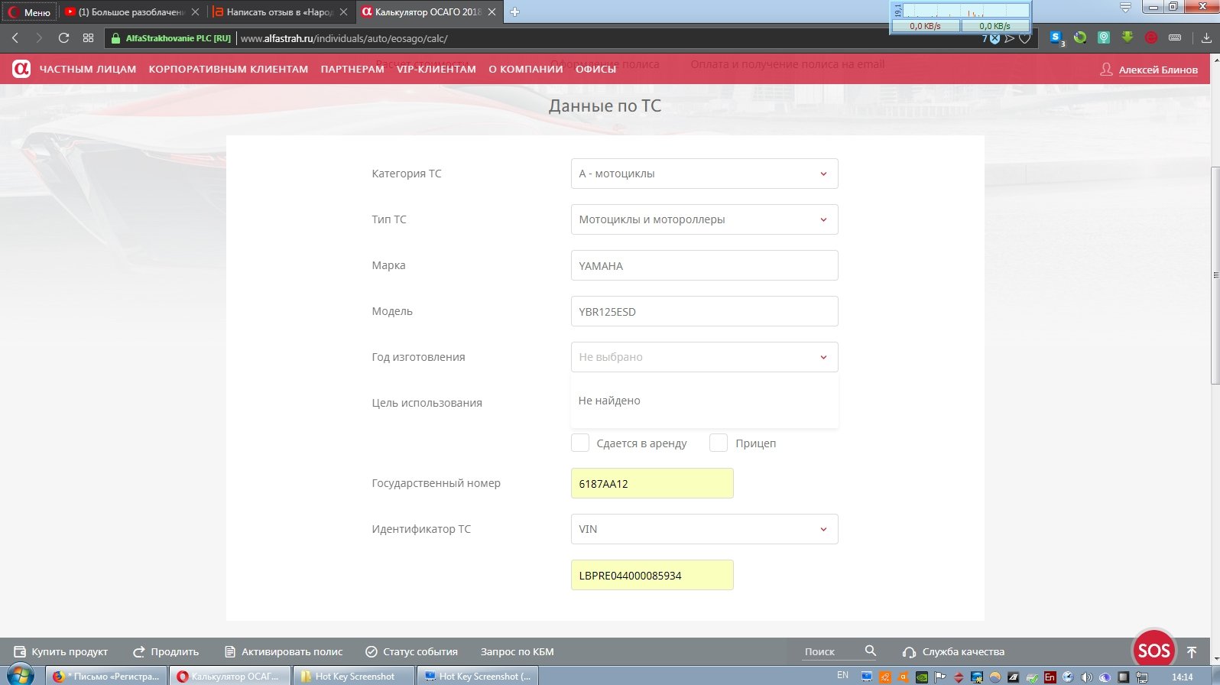1220x685 pixels.
Task: Open the 'Год изготовления' dropdown
Action: click(704, 357)
